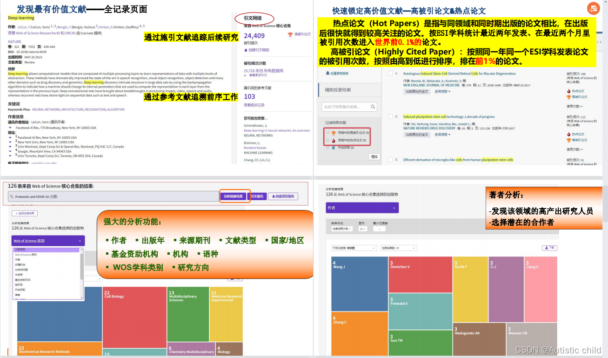
Task: Tick the 领域中的热点论文 filter checkbox
Action: click(327, 140)
